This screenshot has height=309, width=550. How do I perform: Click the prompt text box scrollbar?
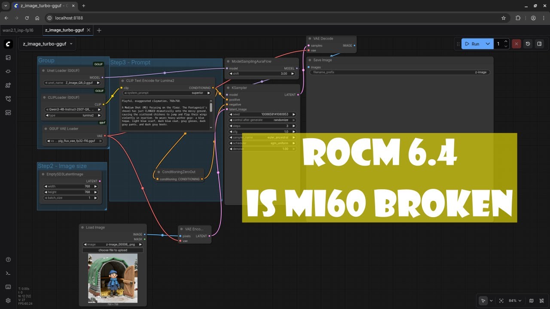pos(211,108)
